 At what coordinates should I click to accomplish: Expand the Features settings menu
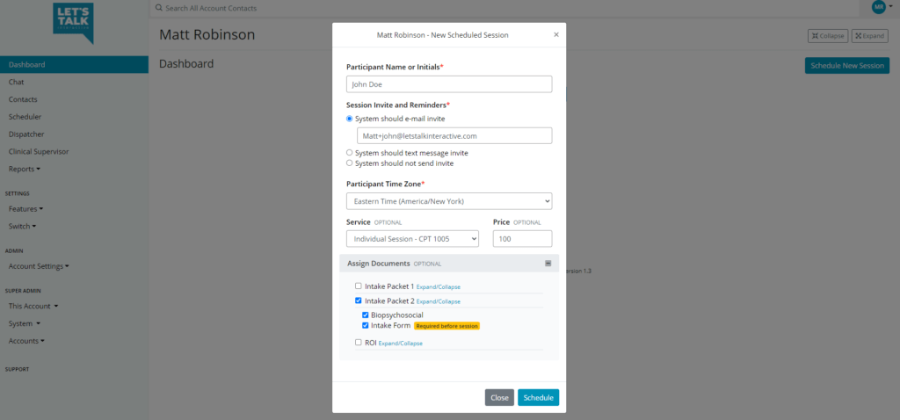25,209
